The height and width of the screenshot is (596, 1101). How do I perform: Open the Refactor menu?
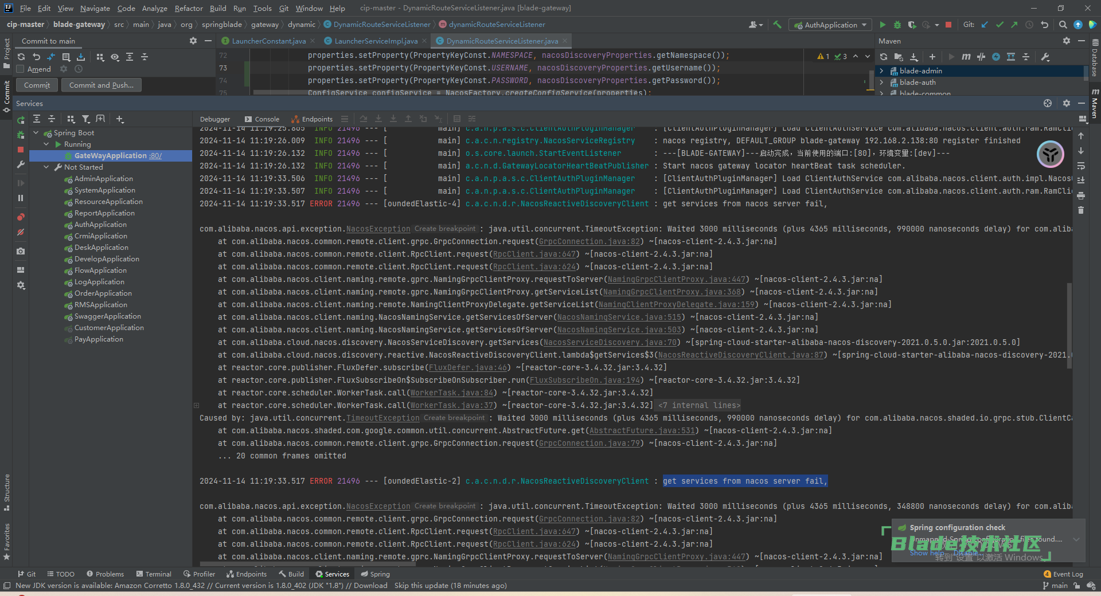tap(189, 8)
